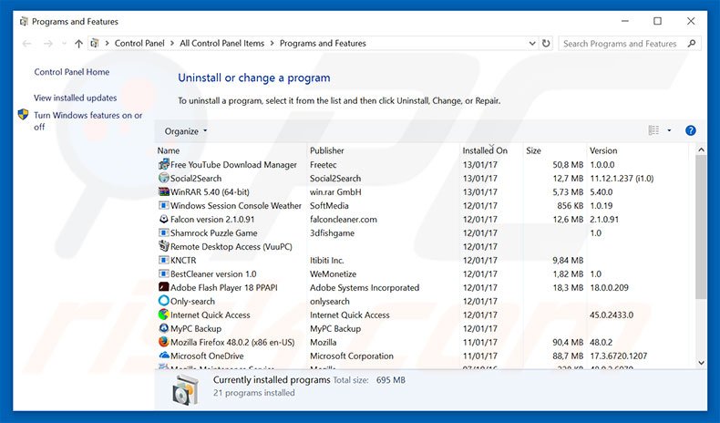Screen dimensions: 720x423
Task: Open help with the question mark icon
Action: click(691, 131)
